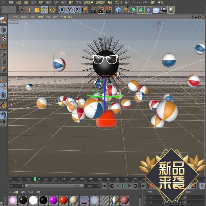Open Render Settings gear clapperboard icon
This screenshot has height=206, width=206.
click(109, 10)
